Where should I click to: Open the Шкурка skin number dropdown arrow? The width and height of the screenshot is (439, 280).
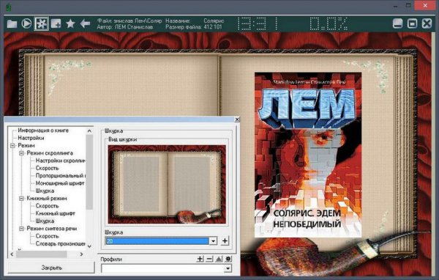(x=214, y=240)
